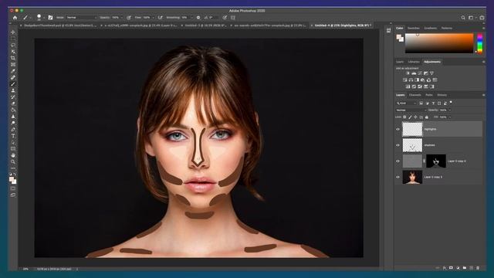
Task: Open the Photoshop search icon
Action: [x=463, y=18]
